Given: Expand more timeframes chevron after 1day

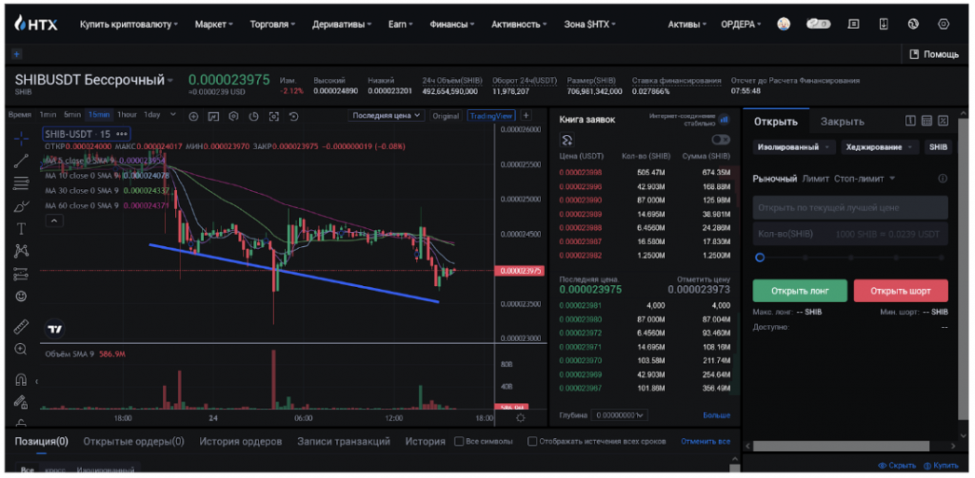Looking at the screenshot, I should click(173, 115).
